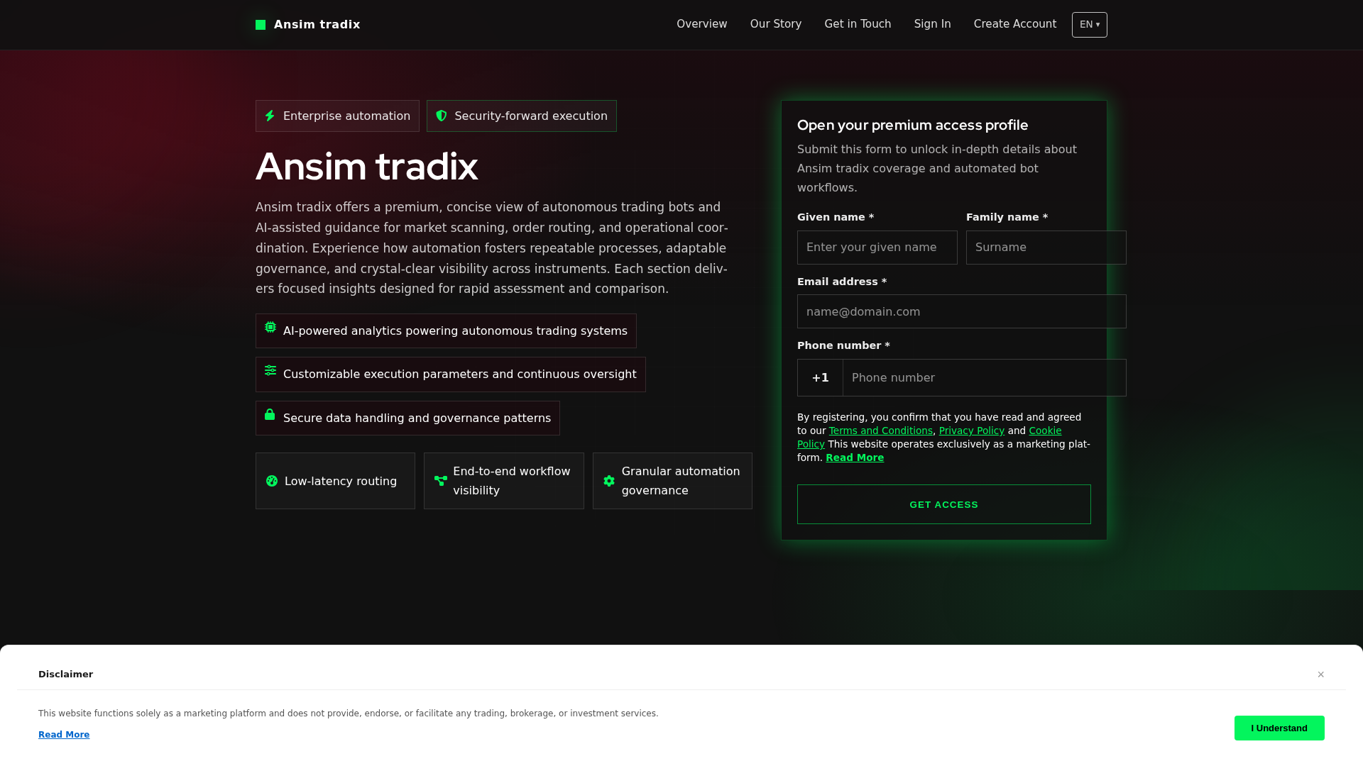This screenshot has width=1363, height=766.
Task: Click Sign In in the header
Action: click(x=932, y=24)
